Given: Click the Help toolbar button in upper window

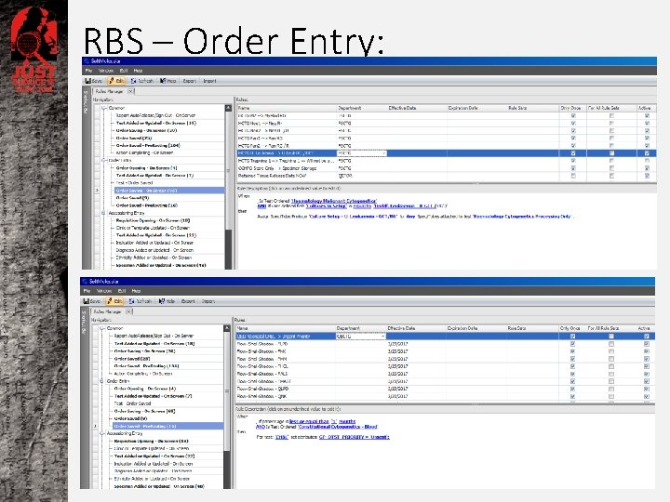Looking at the screenshot, I should [167, 81].
